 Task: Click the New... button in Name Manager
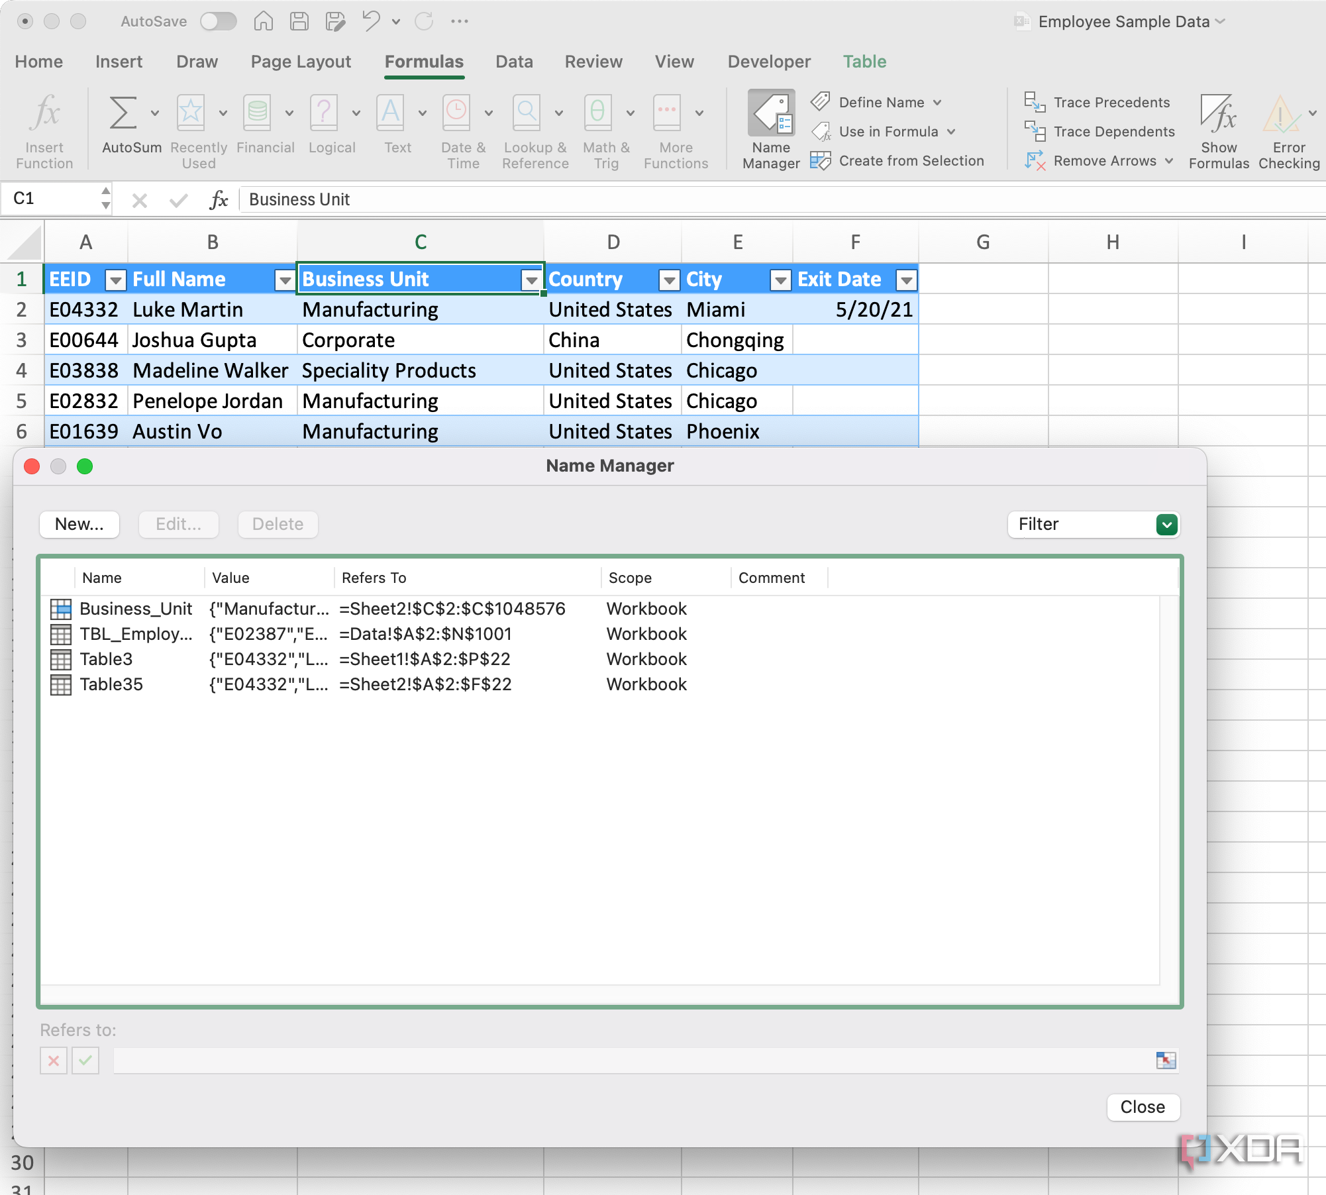click(x=79, y=525)
